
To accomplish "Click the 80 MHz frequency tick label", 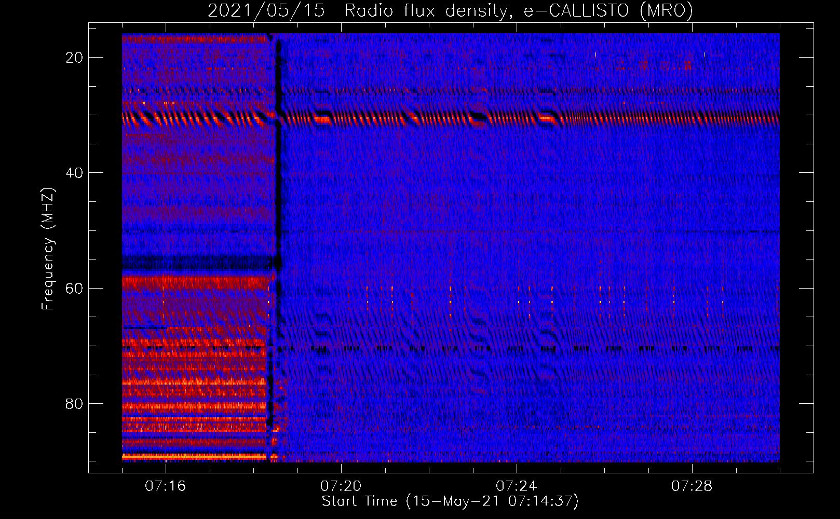I will point(74,403).
